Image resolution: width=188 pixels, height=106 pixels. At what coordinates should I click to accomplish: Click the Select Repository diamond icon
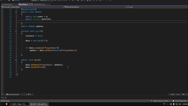(x=173, y=101)
